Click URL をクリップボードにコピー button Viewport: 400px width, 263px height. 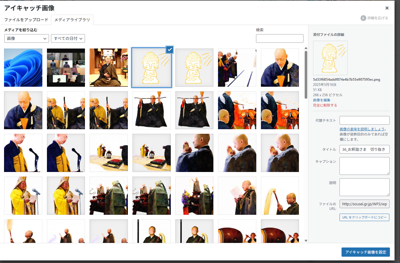(364, 217)
